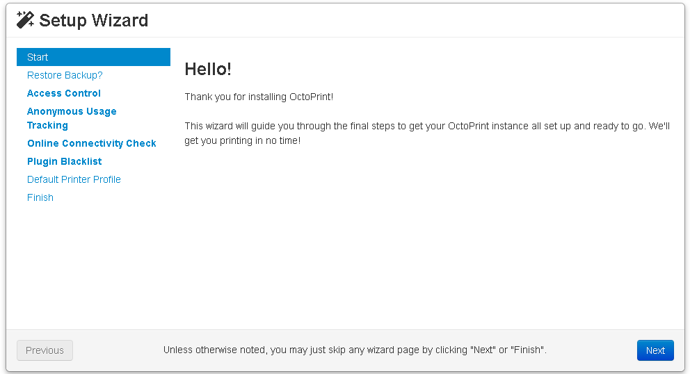Open the Restore Backup? wizard step
Screen dimensions: 690x374
(x=65, y=75)
